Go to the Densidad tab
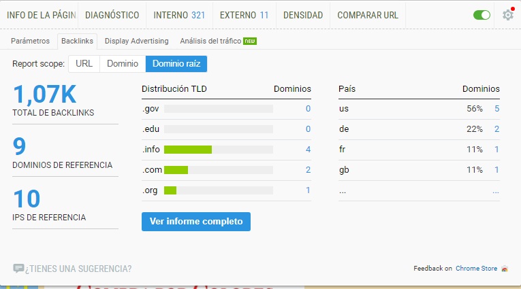Image resolution: width=521 pixels, height=289 pixels. coord(303,15)
